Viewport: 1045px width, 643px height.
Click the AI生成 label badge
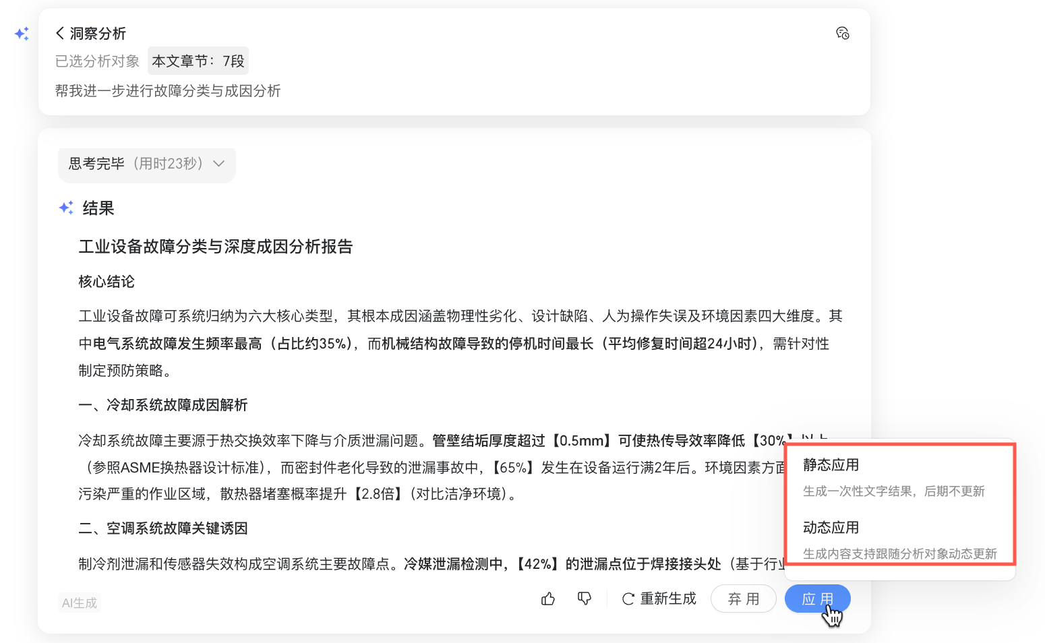pos(80,603)
